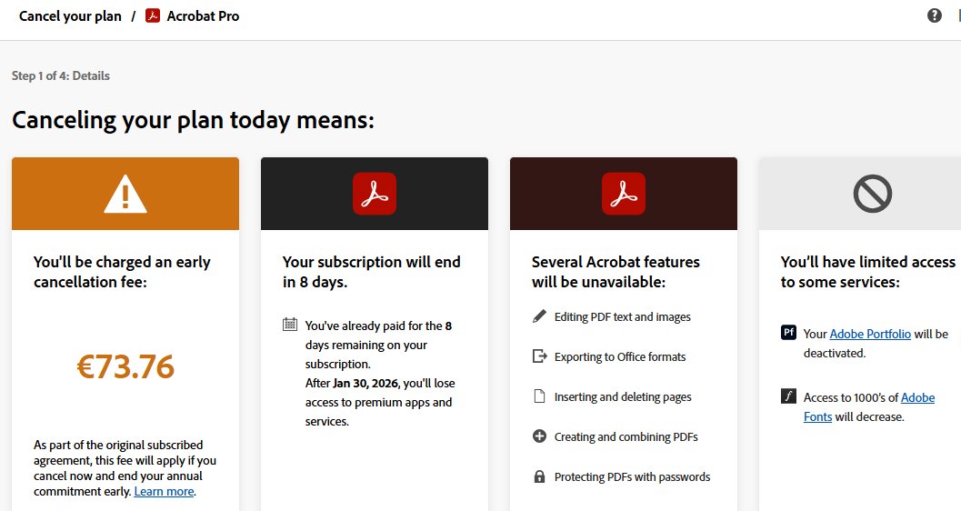The height and width of the screenshot is (511, 961).
Task: Click the Cancel your plan breadcrumb
Action: click(71, 16)
